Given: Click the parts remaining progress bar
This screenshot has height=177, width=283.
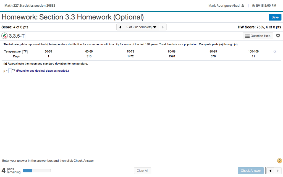Looking at the screenshot, I should click(37, 170).
